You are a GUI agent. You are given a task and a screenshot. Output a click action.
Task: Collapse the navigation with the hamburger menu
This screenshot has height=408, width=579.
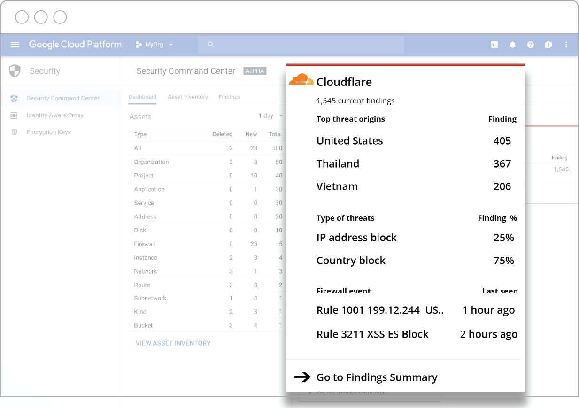[15, 45]
